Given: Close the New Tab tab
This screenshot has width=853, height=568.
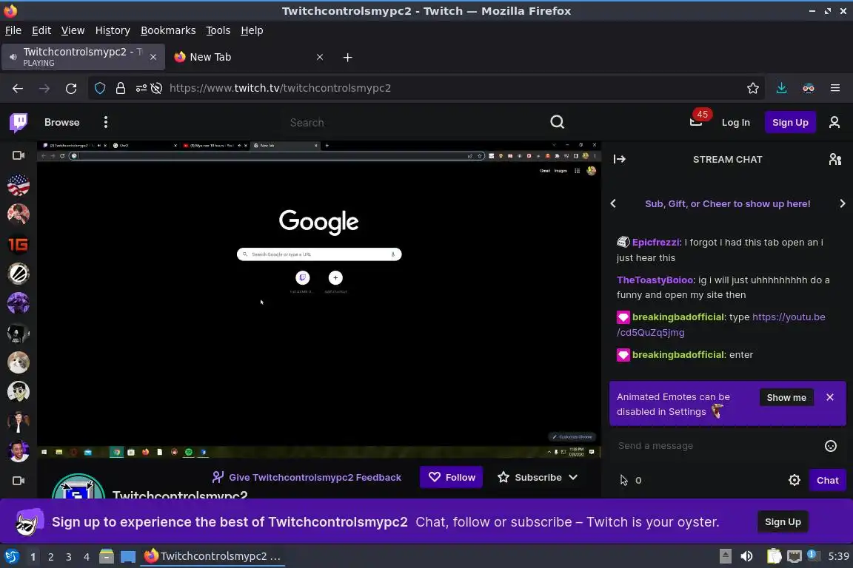Looking at the screenshot, I should click(320, 57).
